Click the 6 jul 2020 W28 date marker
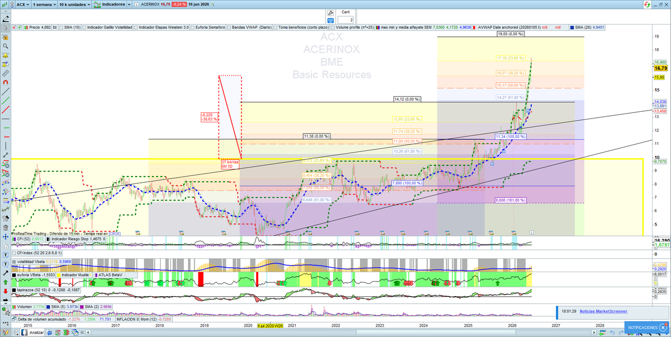The width and height of the screenshot is (671, 337). (x=270, y=325)
